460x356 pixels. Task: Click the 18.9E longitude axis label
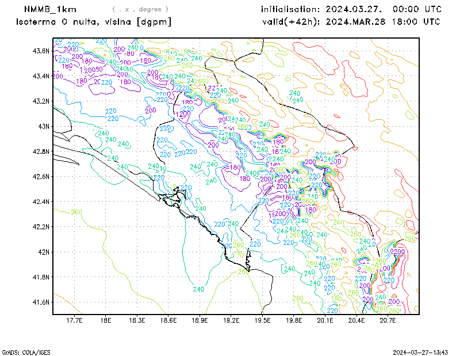pos(200,320)
